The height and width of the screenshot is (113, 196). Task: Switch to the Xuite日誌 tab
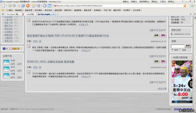pyautogui.click(x=29, y=14)
